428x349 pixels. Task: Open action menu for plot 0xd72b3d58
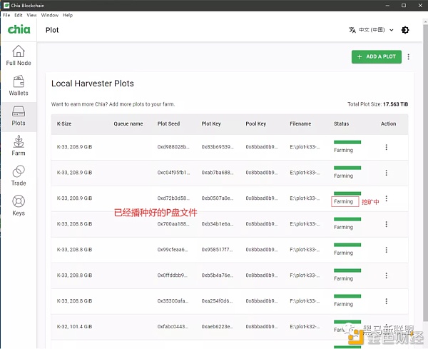click(386, 198)
